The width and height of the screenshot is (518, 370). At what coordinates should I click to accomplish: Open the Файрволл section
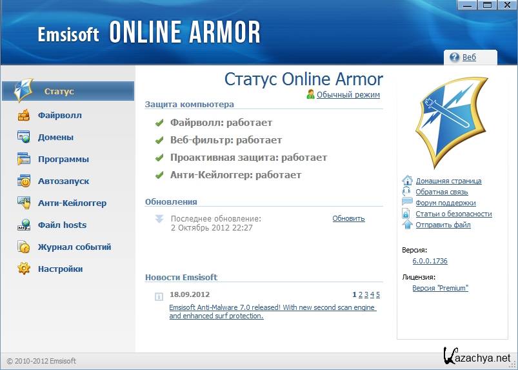[x=59, y=116]
